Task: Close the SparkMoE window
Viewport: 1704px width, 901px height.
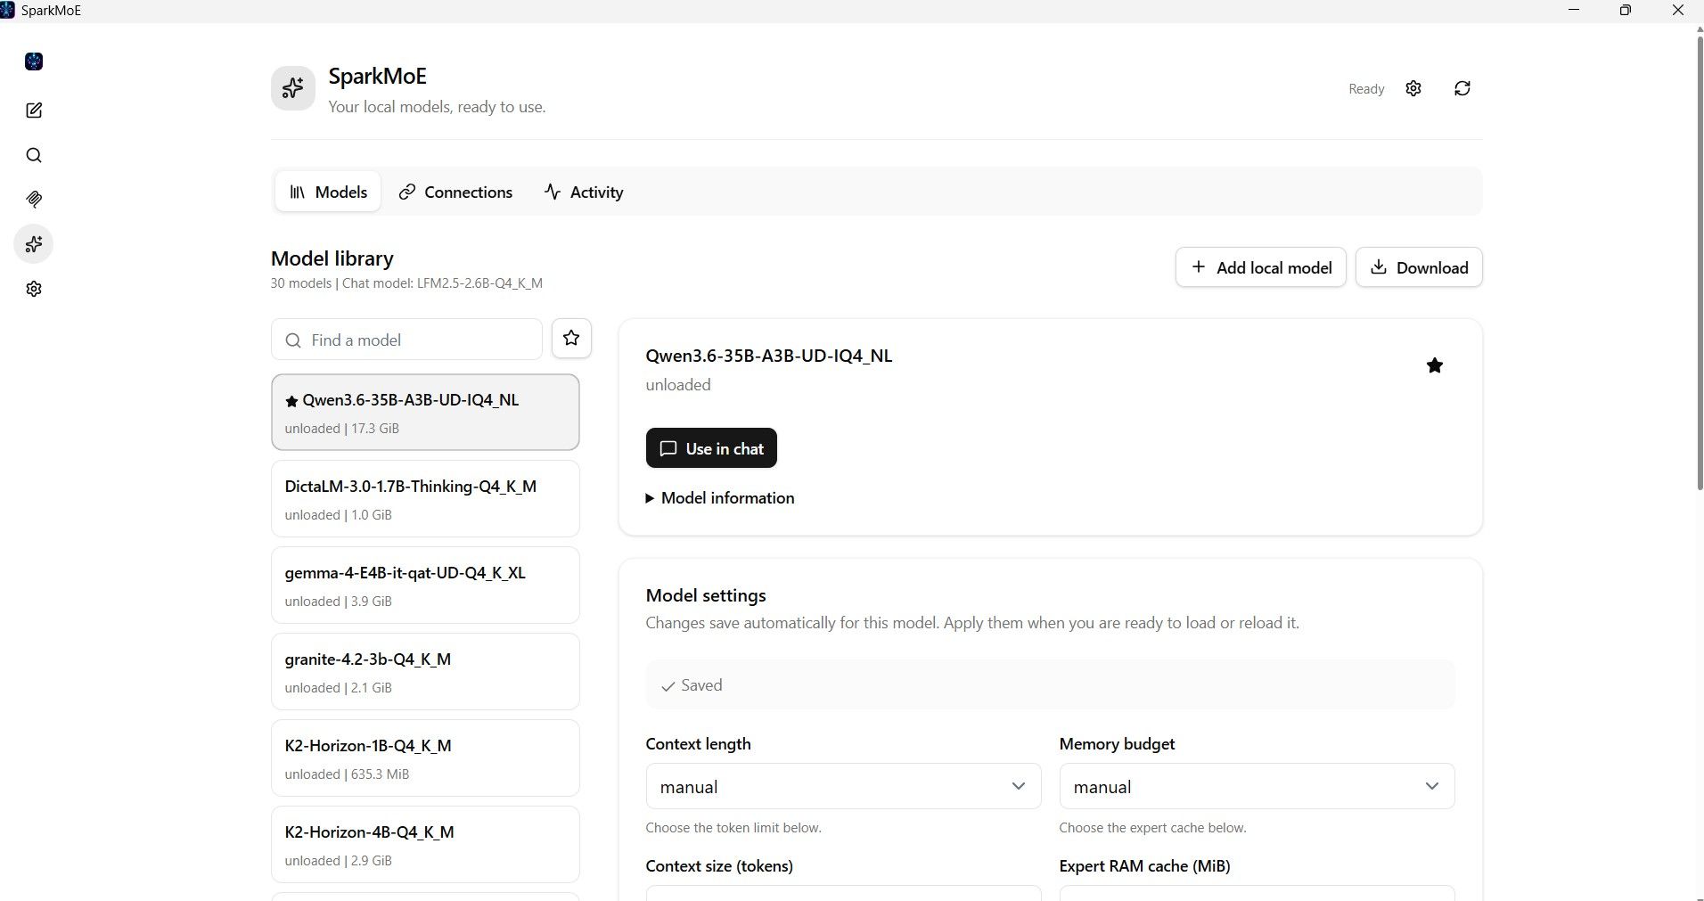Action: 1677,11
